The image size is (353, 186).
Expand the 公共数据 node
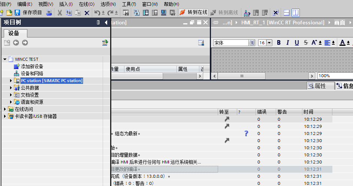pyautogui.click(x=11, y=88)
